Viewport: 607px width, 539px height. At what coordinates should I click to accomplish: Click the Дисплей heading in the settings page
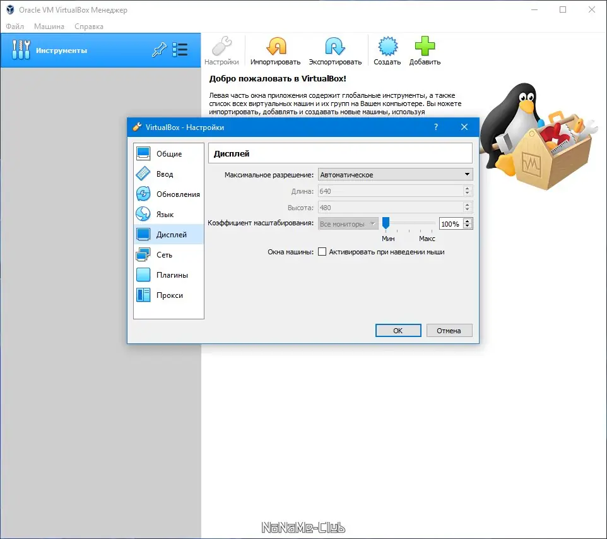(x=232, y=154)
